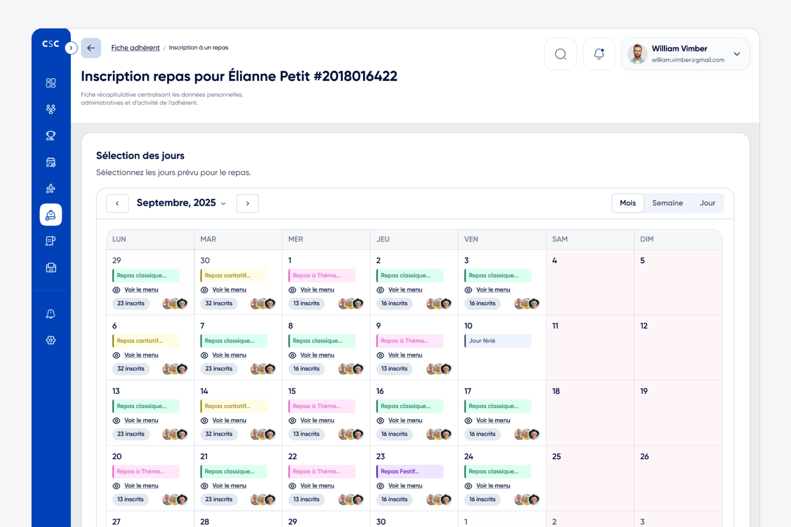Click the attendee avatars on day 22
This screenshot has width=791, height=527.
click(351, 499)
